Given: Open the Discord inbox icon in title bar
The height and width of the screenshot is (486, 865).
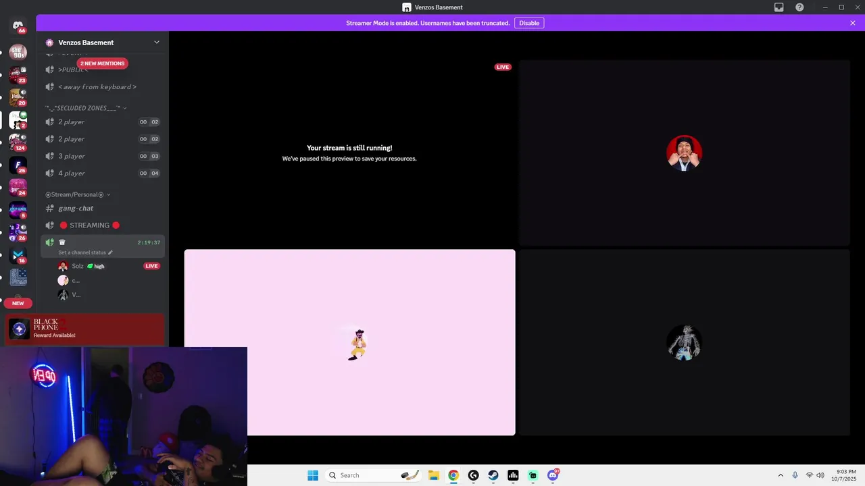Looking at the screenshot, I should point(779,7).
